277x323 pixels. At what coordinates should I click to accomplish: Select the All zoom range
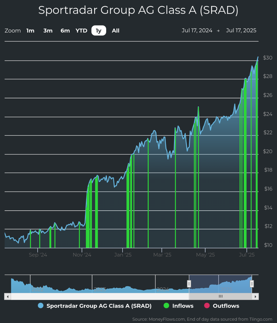(x=116, y=31)
